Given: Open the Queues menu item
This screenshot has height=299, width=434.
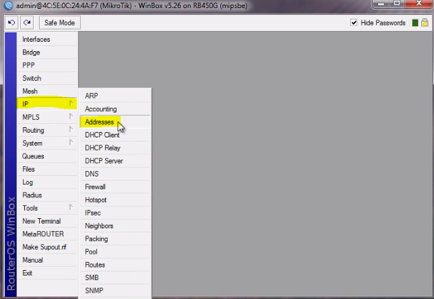Looking at the screenshot, I should tap(47, 156).
